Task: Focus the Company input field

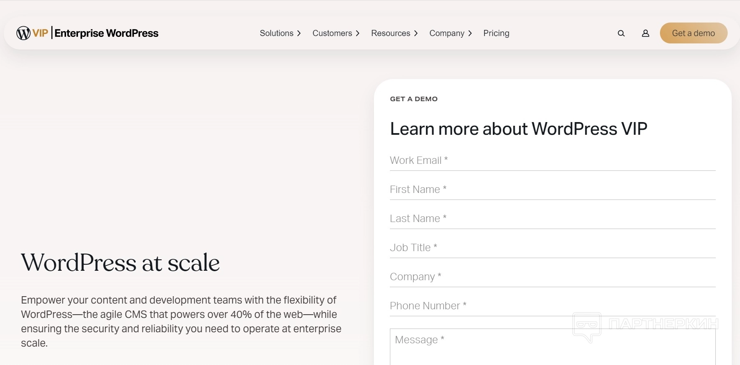Action: coord(552,277)
